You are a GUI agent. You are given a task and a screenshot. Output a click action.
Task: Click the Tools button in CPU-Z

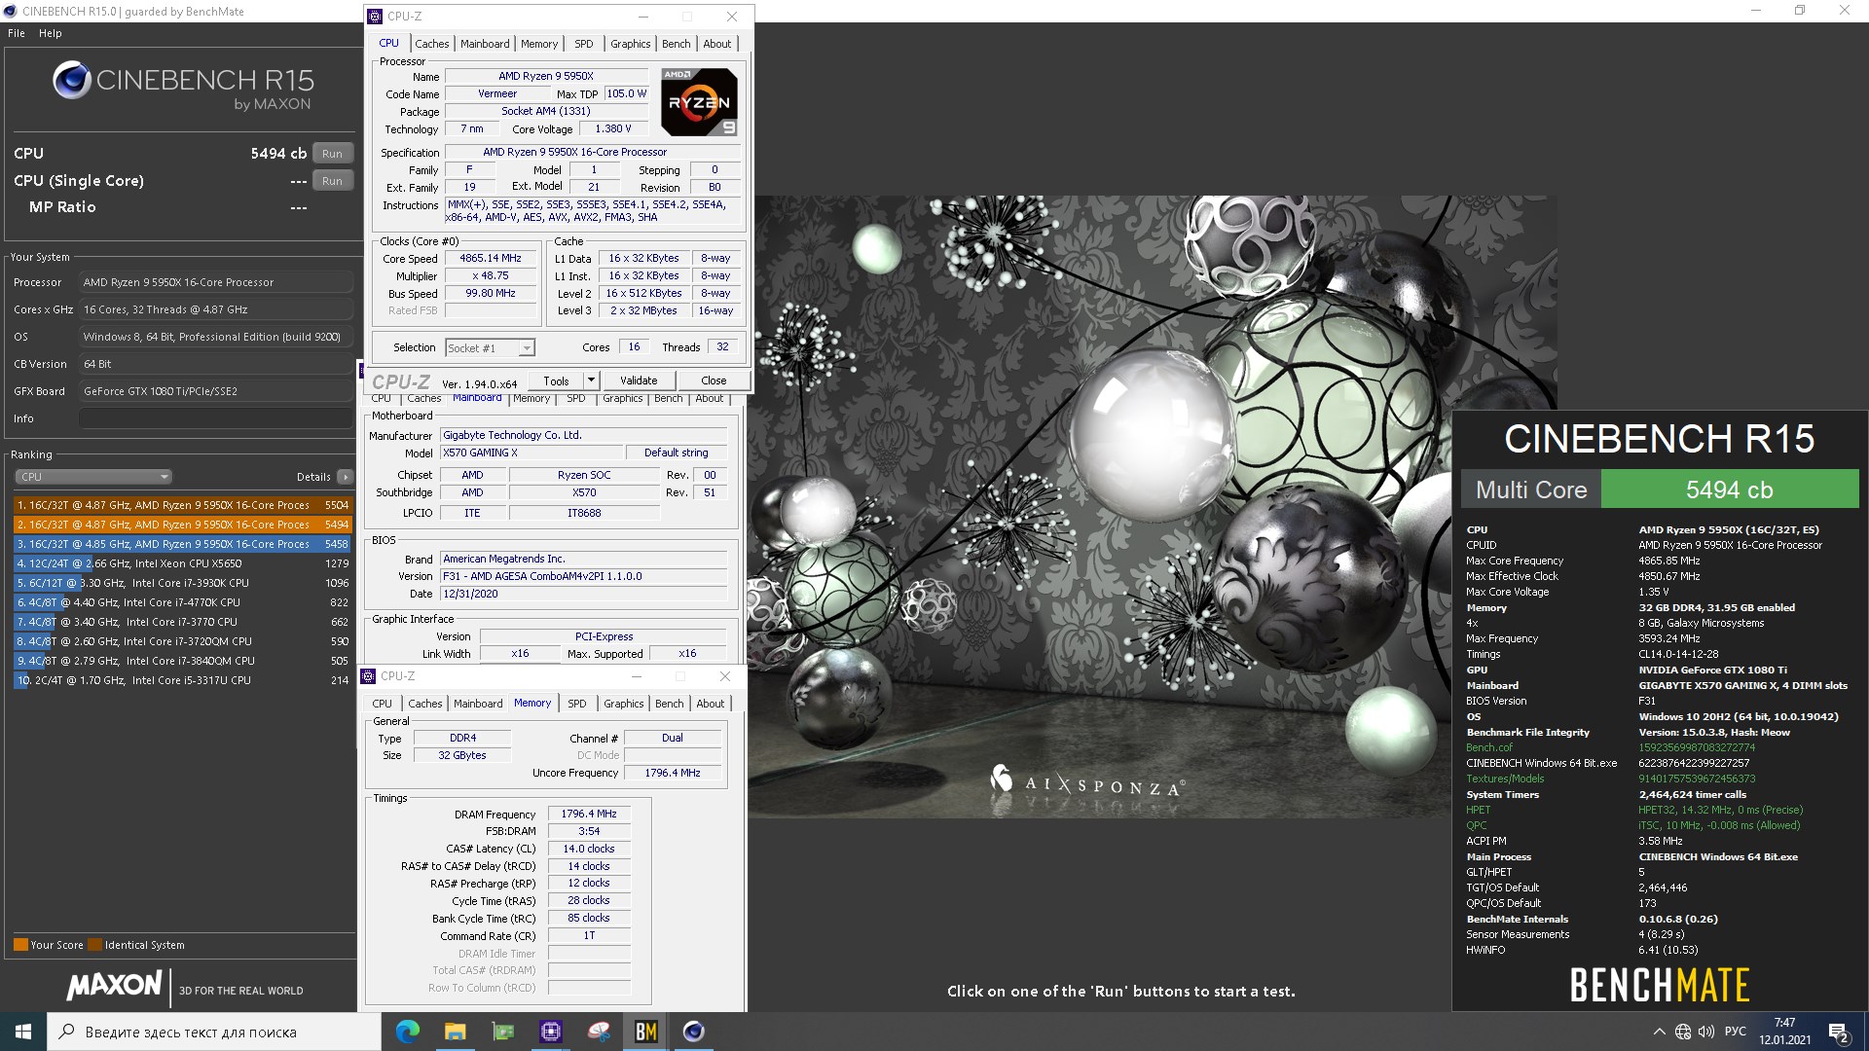point(556,381)
